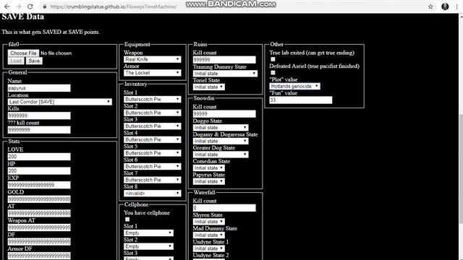
Task: Open Plot value dropdown Hotlands genocide
Action: (294, 86)
